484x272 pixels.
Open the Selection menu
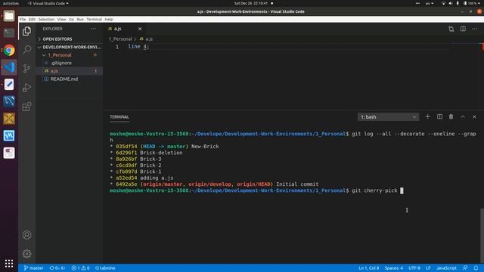click(46, 19)
